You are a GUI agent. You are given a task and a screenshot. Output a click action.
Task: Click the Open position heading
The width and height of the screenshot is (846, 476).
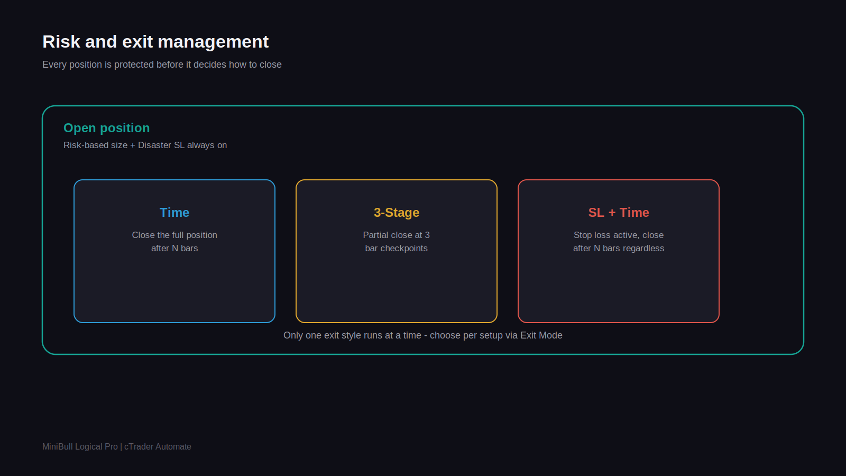(x=106, y=128)
